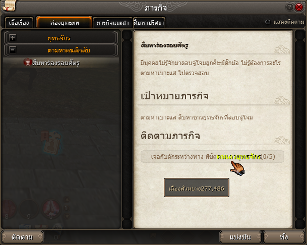The width and height of the screenshot is (307, 245).
Task: Select the ตามหาคนลึกลับ category header
Action: 61,50
